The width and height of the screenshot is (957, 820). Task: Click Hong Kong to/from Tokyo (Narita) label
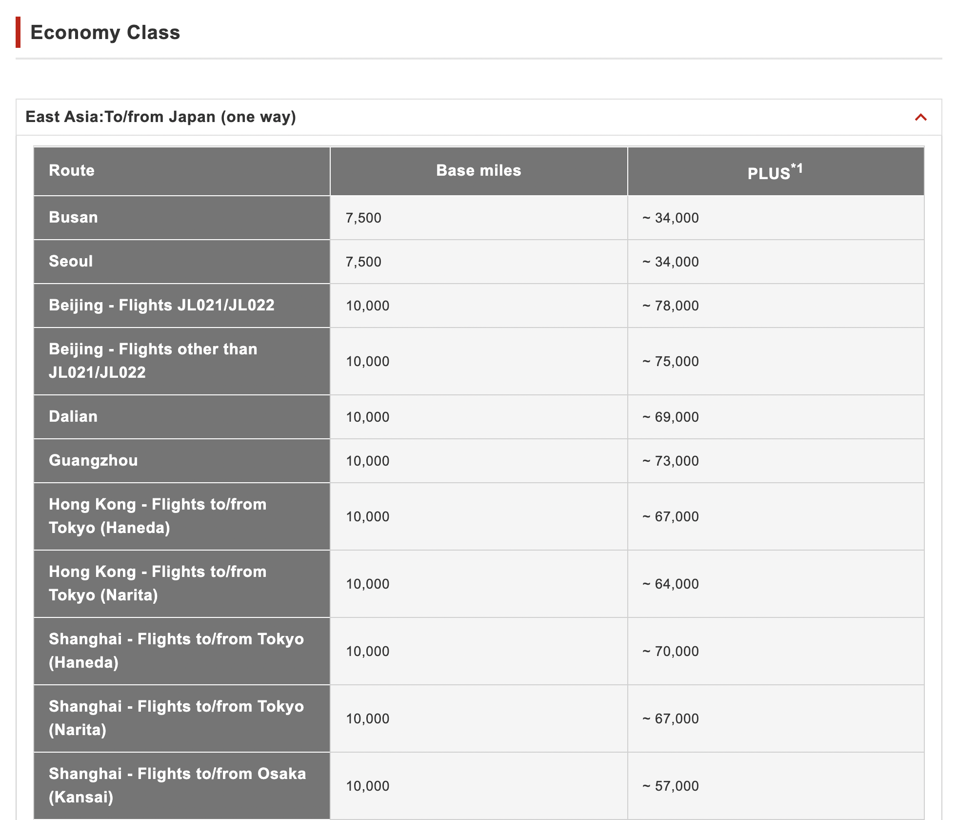click(158, 583)
